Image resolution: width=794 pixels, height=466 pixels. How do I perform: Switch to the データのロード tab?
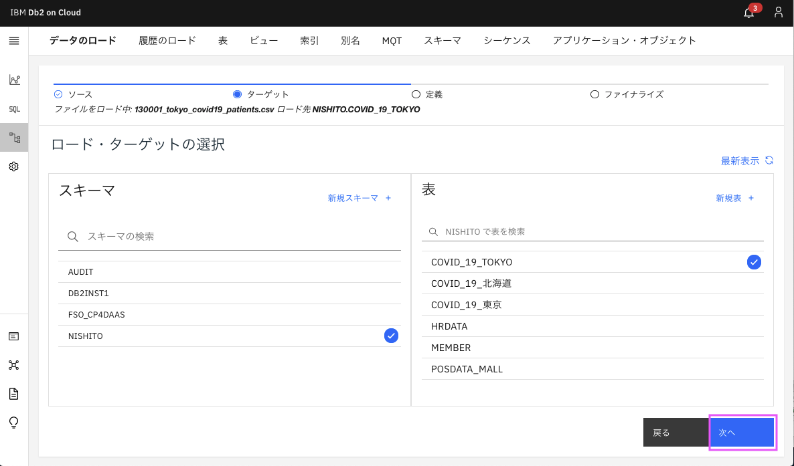[x=83, y=41]
